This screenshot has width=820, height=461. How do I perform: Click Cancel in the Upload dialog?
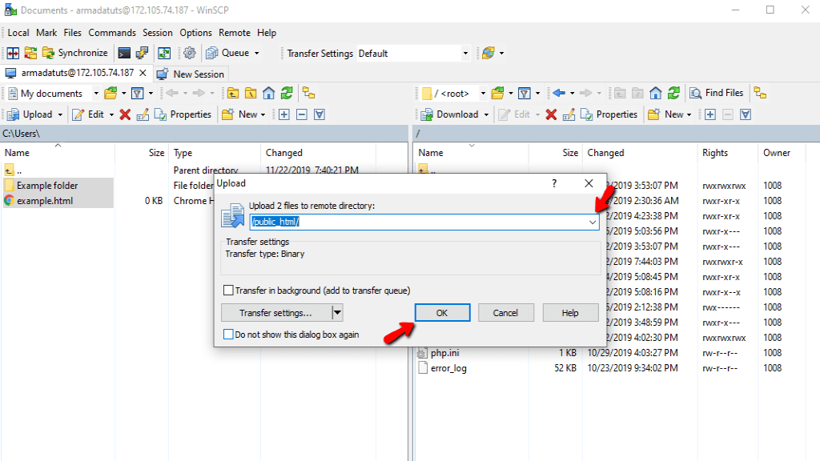(x=506, y=313)
